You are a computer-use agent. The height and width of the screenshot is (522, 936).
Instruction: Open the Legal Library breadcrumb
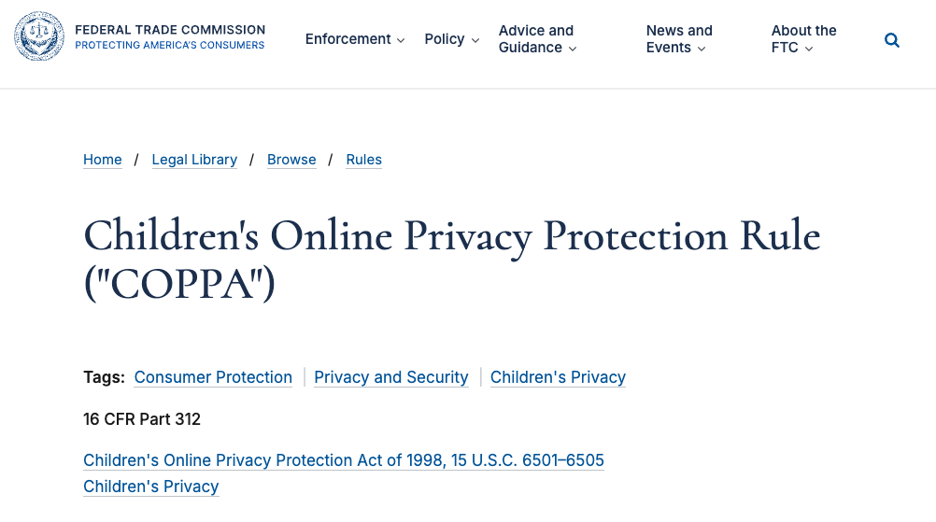(x=194, y=160)
